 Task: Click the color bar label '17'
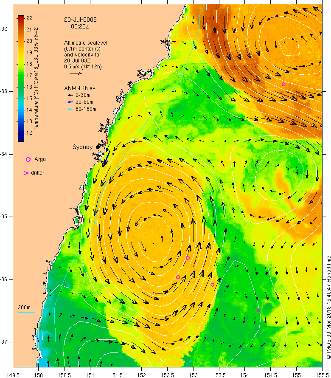click(x=29, y=76)
